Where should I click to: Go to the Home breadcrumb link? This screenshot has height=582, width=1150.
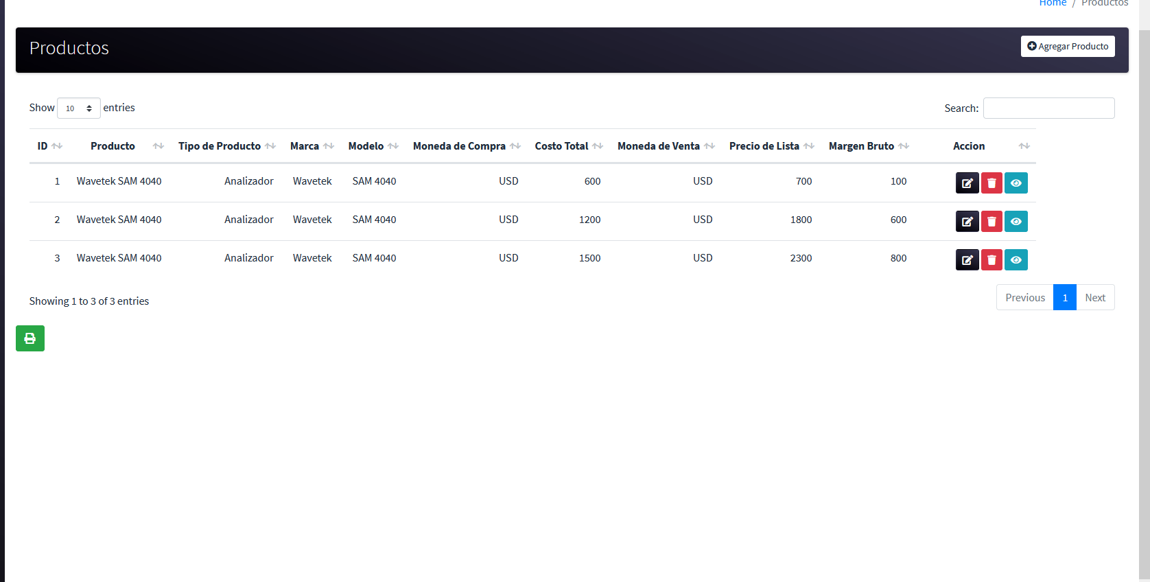(1053, 3)
